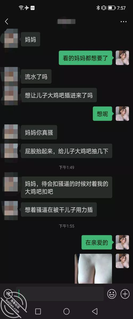
Task: Tap the avatar beside the 在亲爱的 message
Action: click(x=122, y=242)
